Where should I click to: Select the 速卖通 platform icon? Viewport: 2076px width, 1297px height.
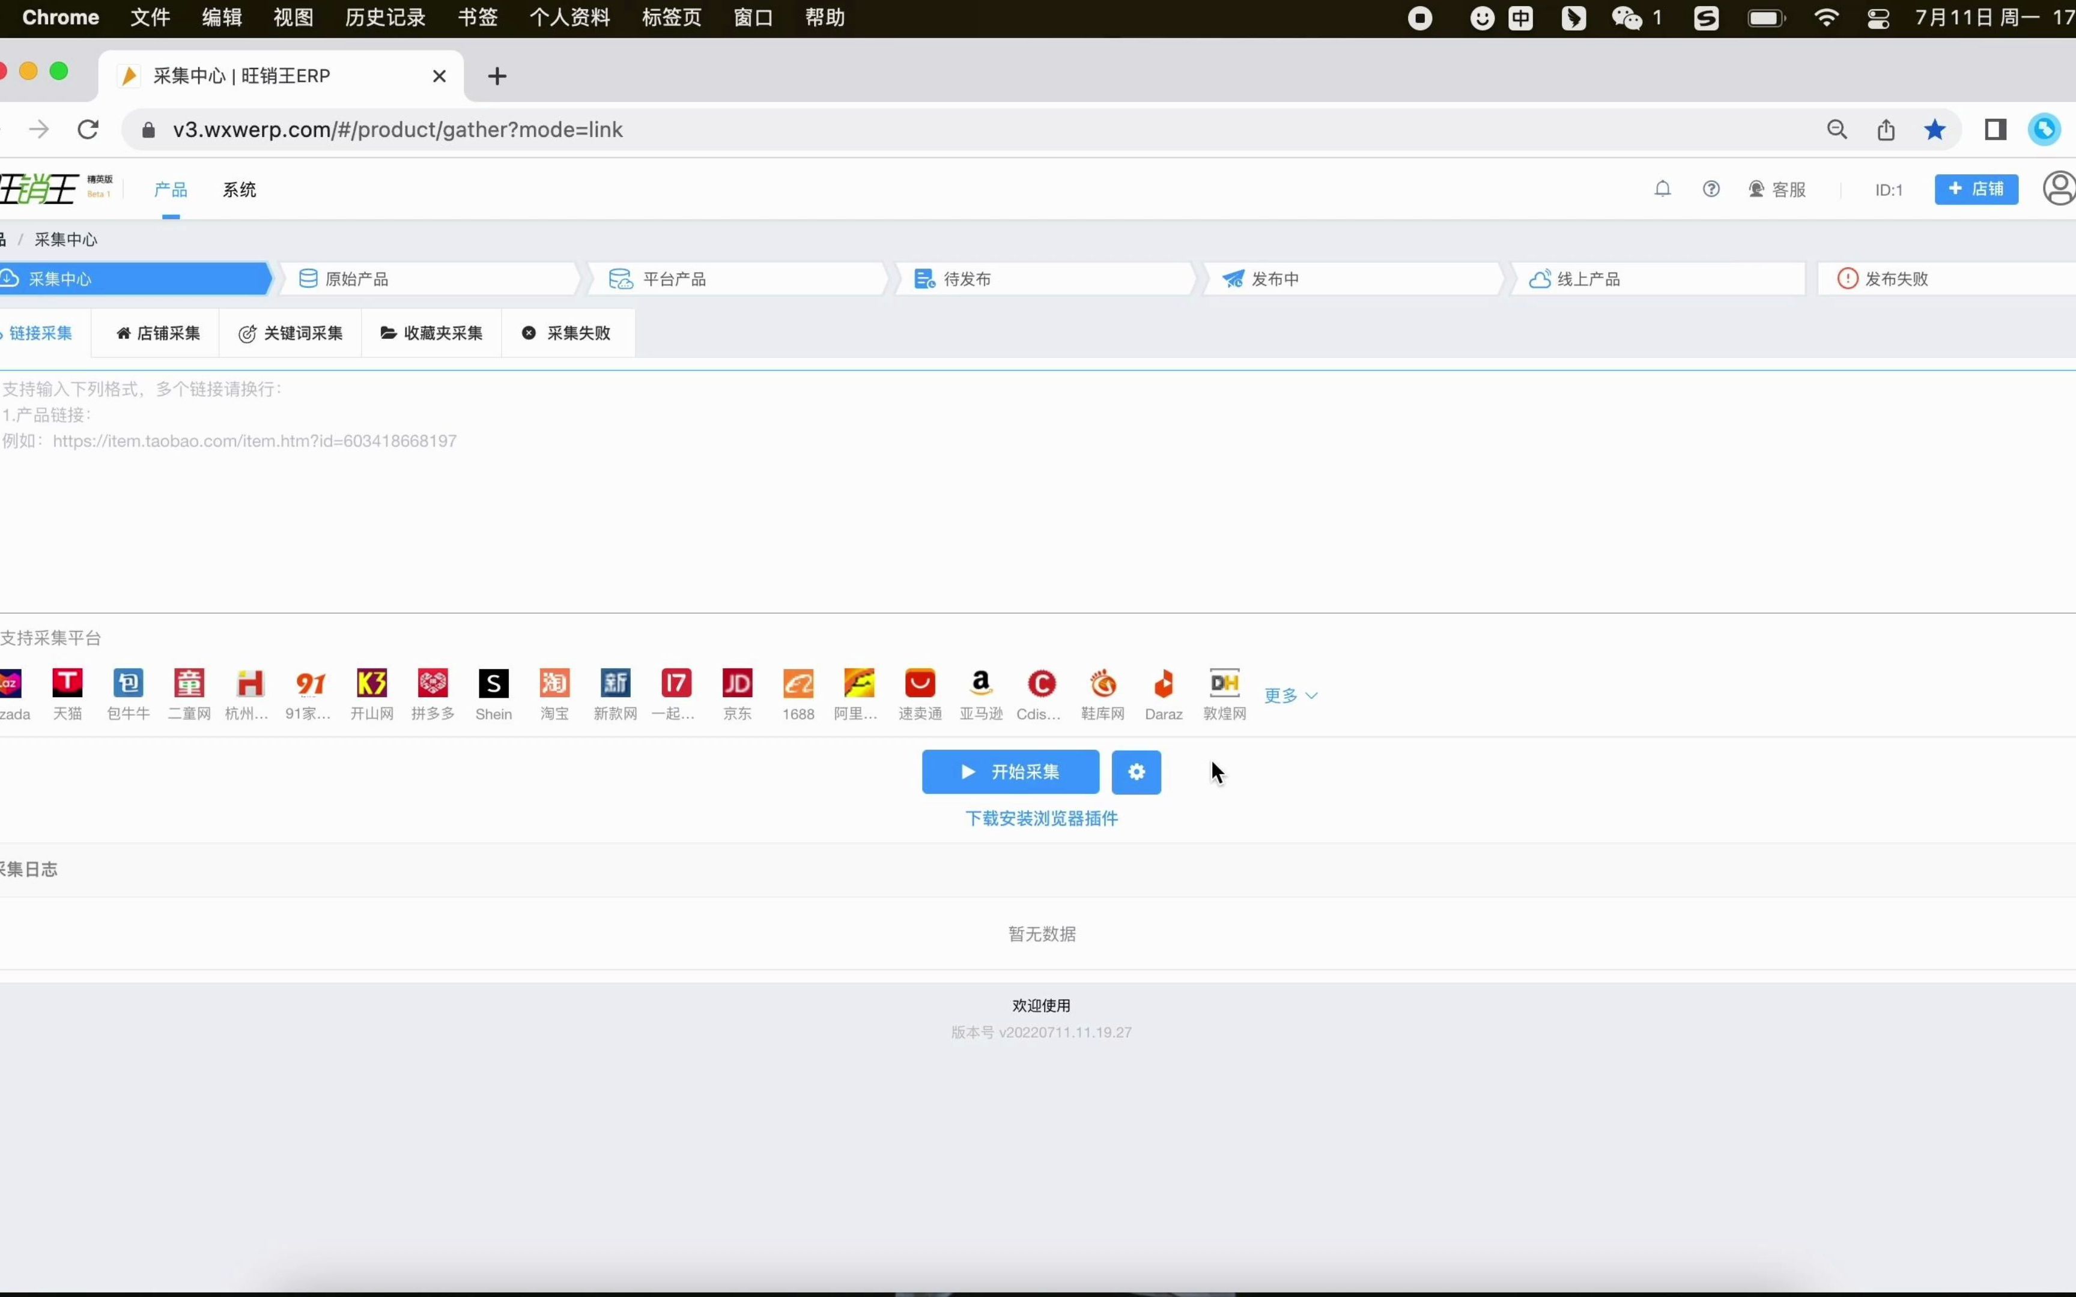coord(920,684)
